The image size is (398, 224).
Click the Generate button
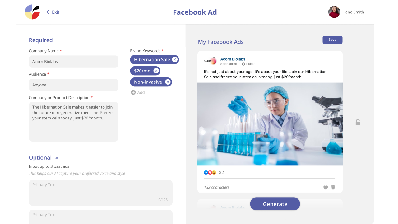pyautogui.click(x=275, y=204)
